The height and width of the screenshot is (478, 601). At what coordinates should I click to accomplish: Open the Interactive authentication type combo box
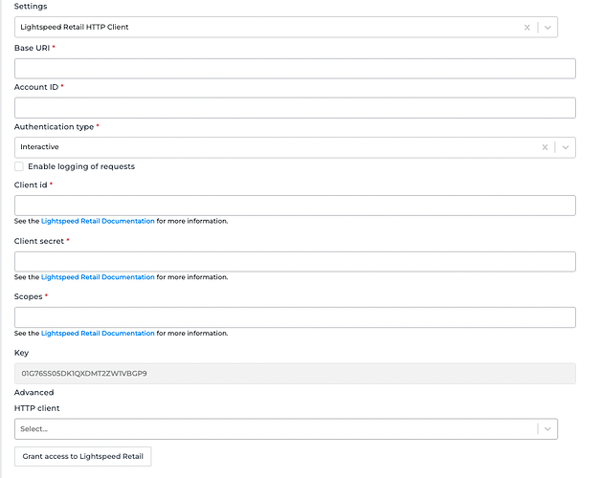pyautogui.click(x=295, y=147)
